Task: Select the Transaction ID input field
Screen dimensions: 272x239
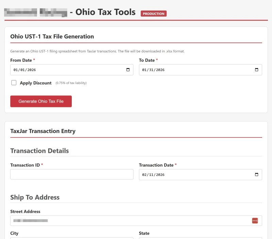Action: [x=71, y=174]
